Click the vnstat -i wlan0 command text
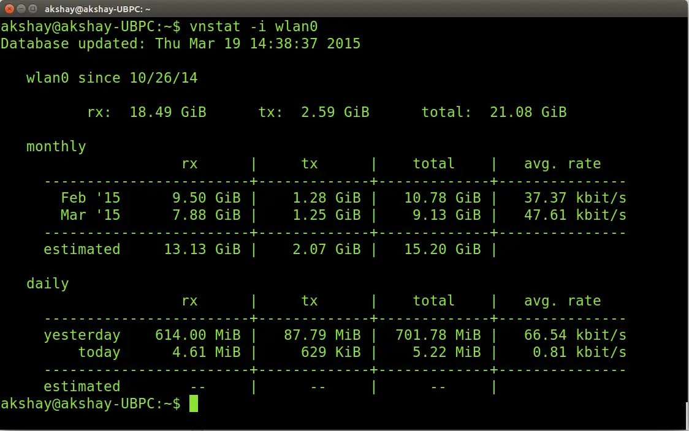Screen dimensions: 689x431 (254, 27)
